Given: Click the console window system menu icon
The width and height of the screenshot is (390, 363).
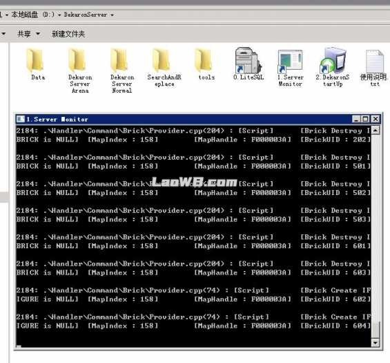Looking at the screenshot, I should click(x=21, y=119).
